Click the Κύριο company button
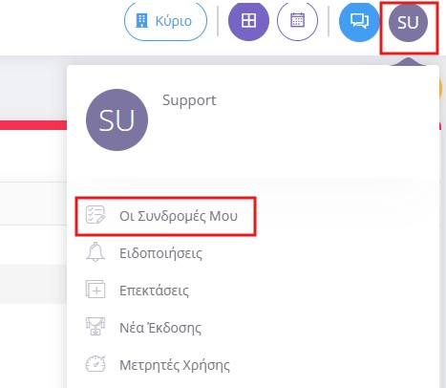The height and width of the screenshot is (388, 446). pyautogui.click(x=165, y=21)
